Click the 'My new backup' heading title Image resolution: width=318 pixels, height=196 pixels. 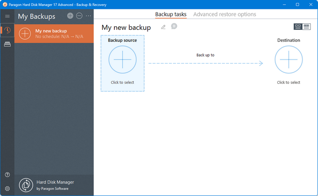pyautogui.click(x=126, y=27)
